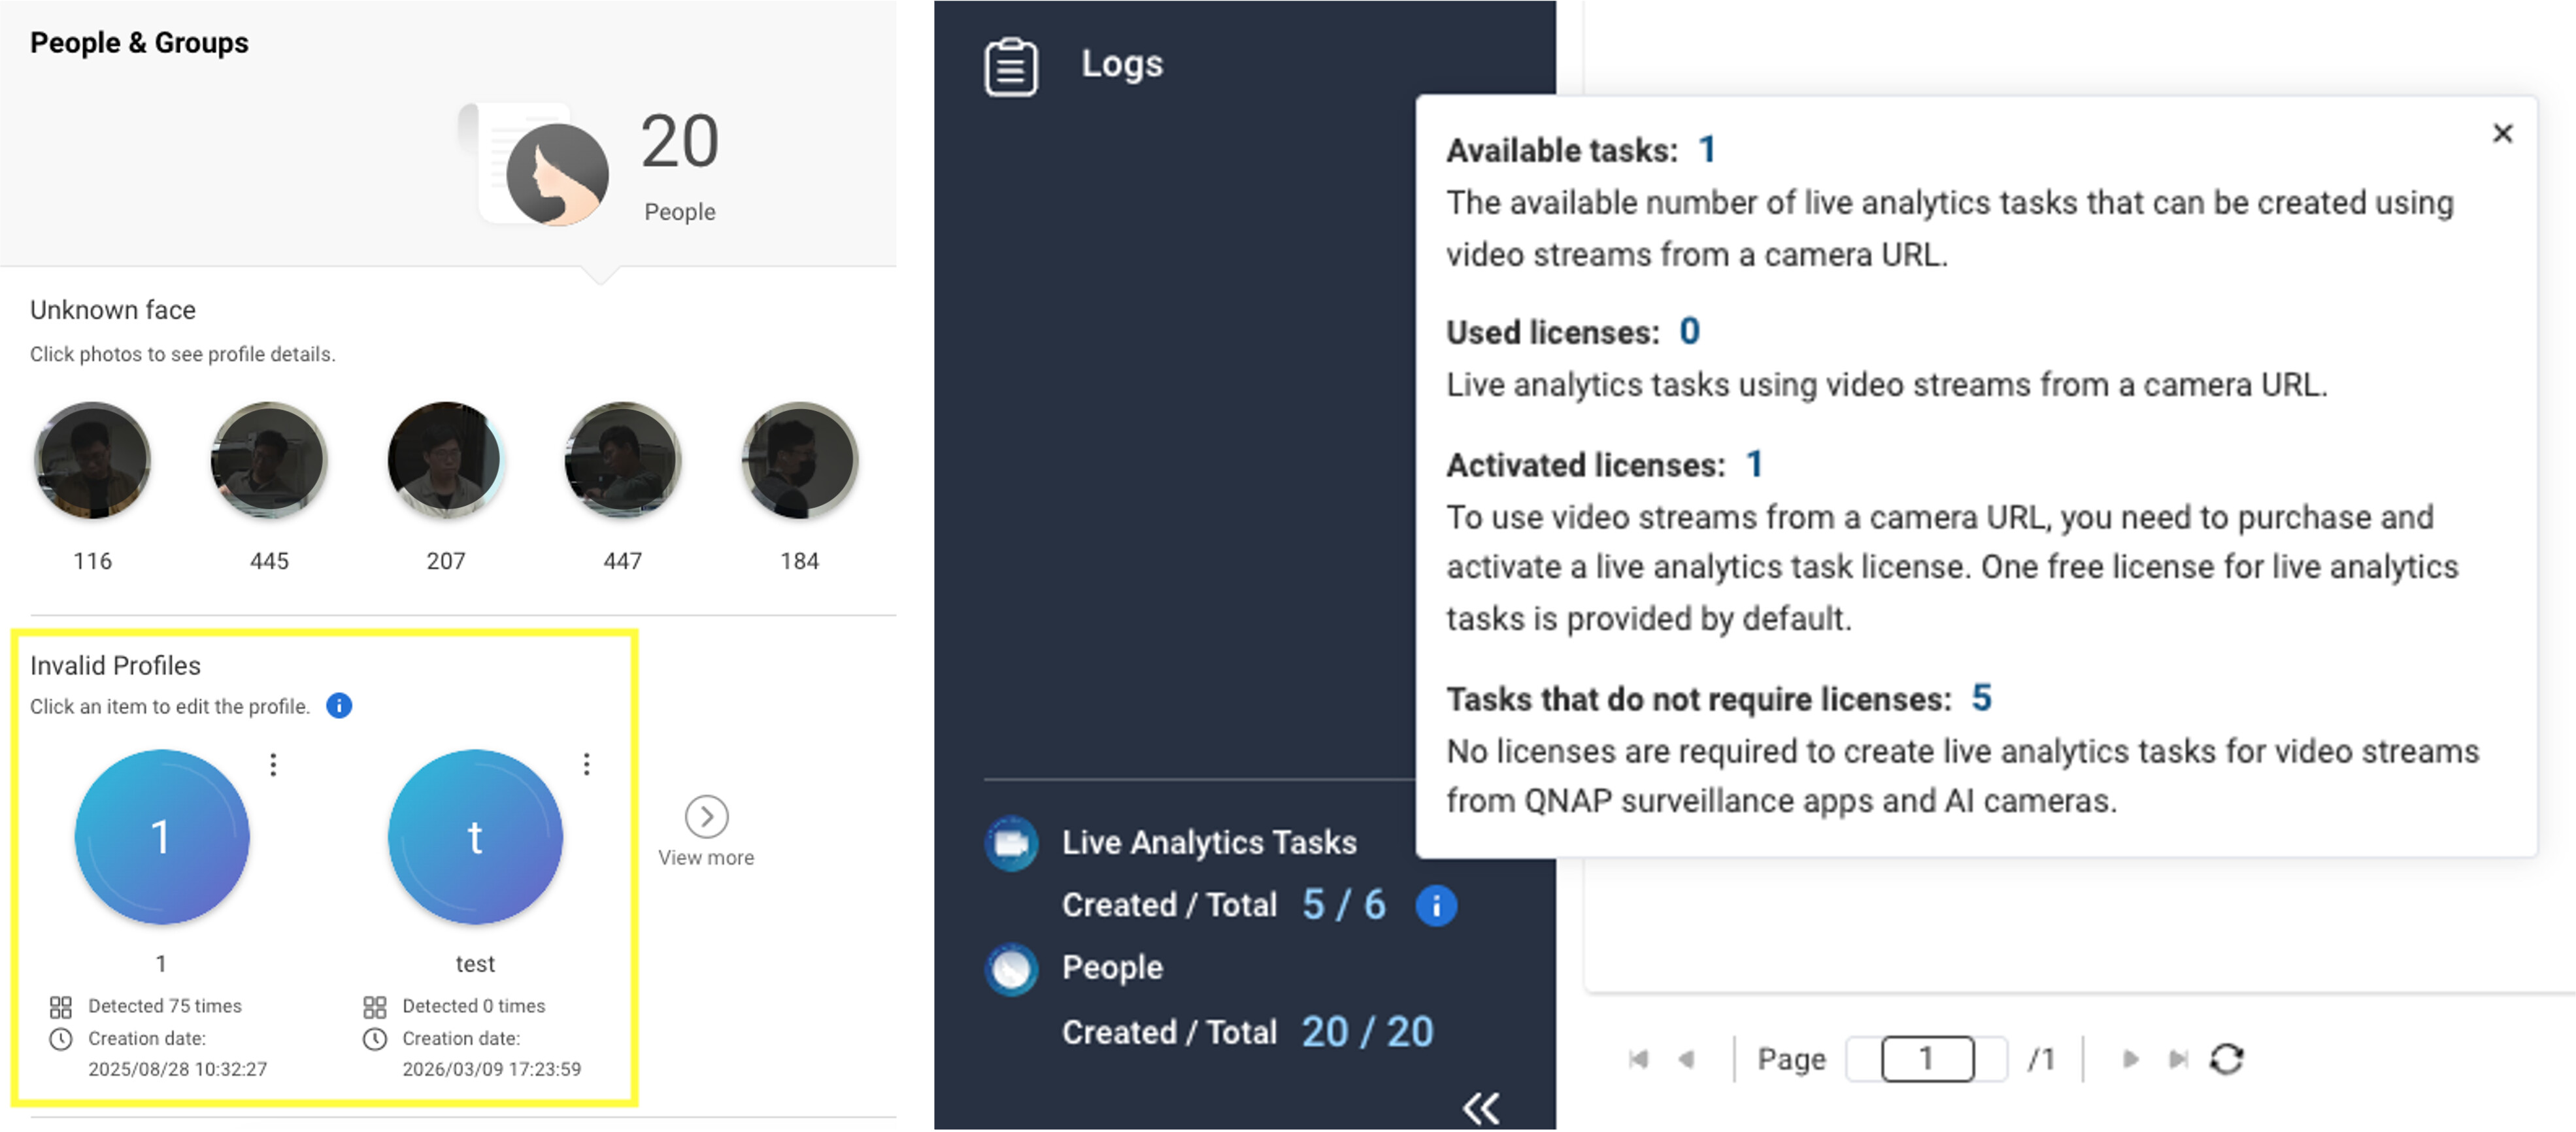
Task: Open unknown face thumbnail 184
Action: 799,461
